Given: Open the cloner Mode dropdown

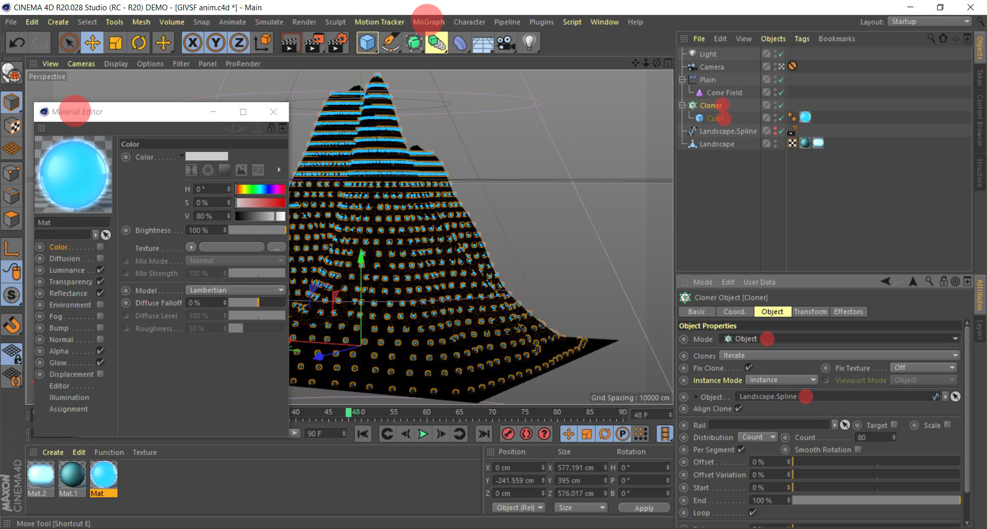Looking at the screenshot, I should pyautogui.click(x=840, y=339).
